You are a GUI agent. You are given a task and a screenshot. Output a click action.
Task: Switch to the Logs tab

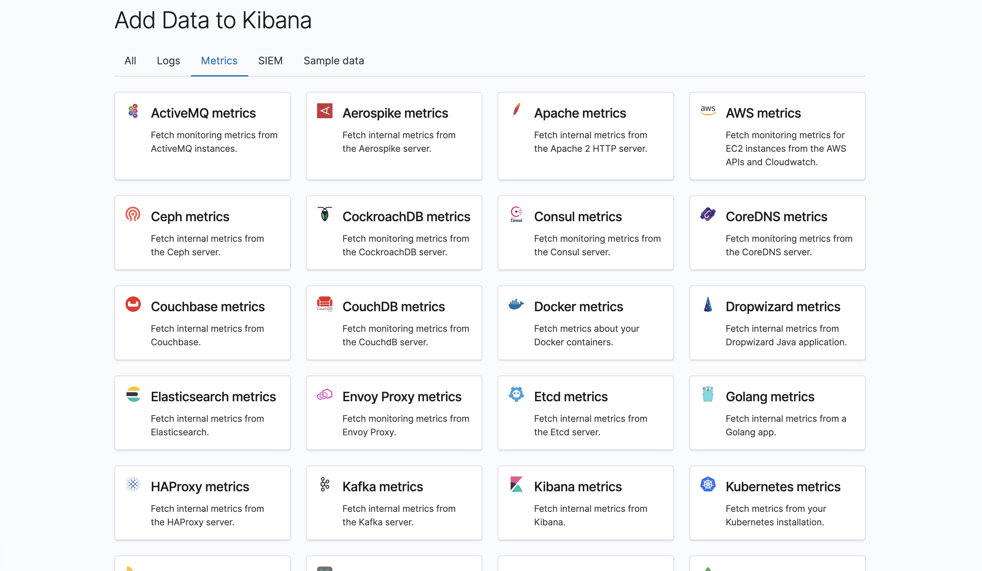point(168,60)
